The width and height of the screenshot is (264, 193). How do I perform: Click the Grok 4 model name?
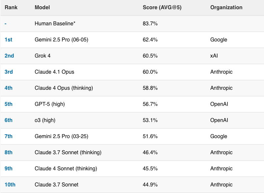43,56
